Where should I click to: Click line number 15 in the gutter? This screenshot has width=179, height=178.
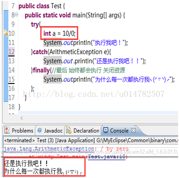[11, 79]
